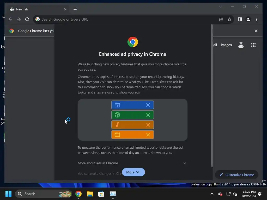Open the notifications bell icon
The width and height of the screenshot is (267, 200).
260,194
